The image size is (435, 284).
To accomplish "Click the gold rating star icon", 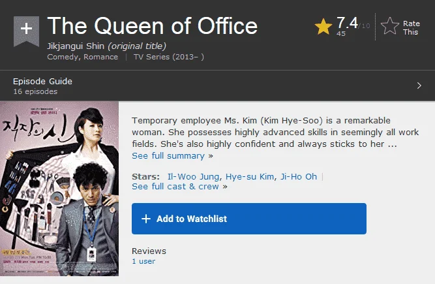I will 323,26.
